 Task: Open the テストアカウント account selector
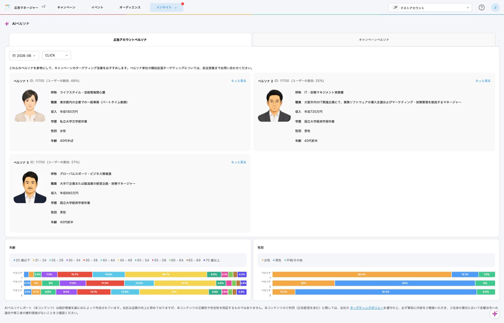(430, 7)
